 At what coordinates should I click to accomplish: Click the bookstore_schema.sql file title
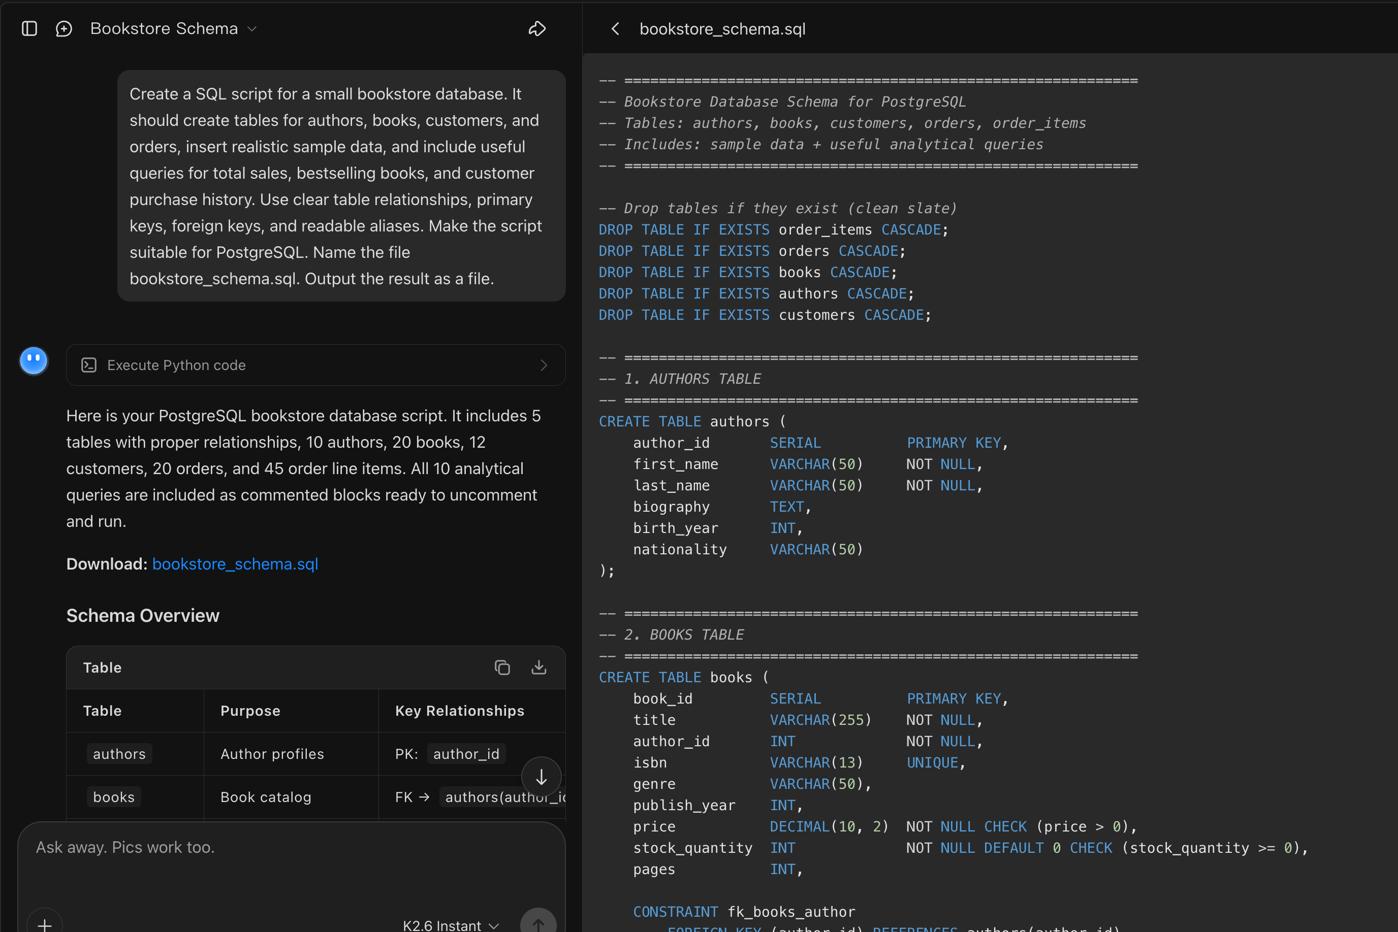[722, 28]
